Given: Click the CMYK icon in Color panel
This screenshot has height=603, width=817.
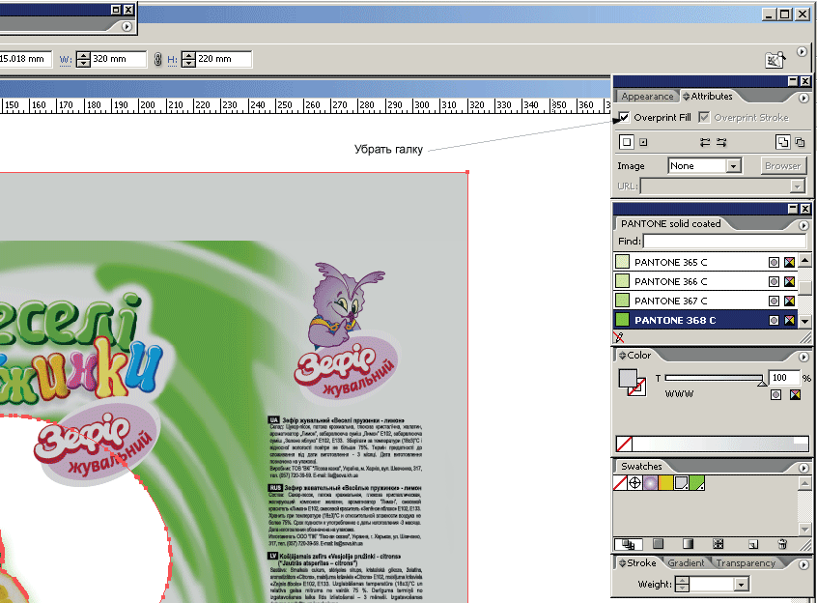Looking at the screenshot, I should [795, 395].
